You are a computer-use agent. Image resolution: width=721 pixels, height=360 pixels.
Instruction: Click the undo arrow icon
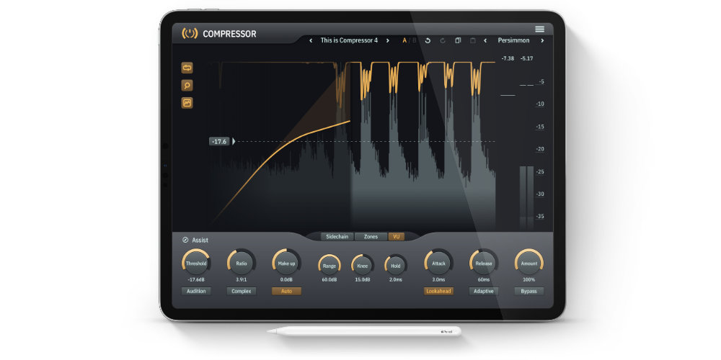(x=428, y=40)
